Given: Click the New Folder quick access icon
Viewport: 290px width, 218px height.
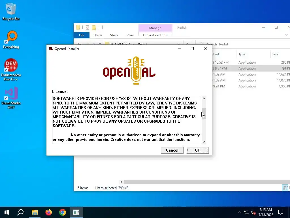Looking at the screenshot, I should click(94, 28).
